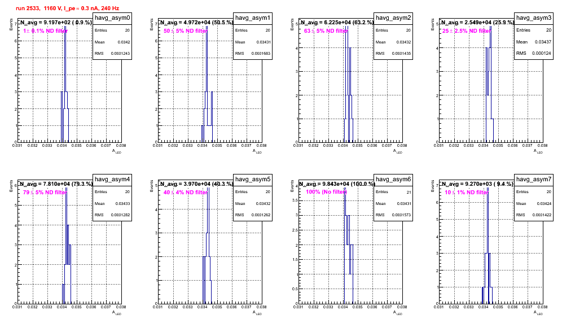The image size is (562, 323).
Task: Click RMS value 0.0001422 in havg_asym7 stats
Action: 542,215
